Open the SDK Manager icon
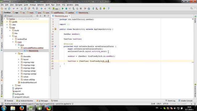The height and width of the screenshot is (111, 197). [101, 9]
